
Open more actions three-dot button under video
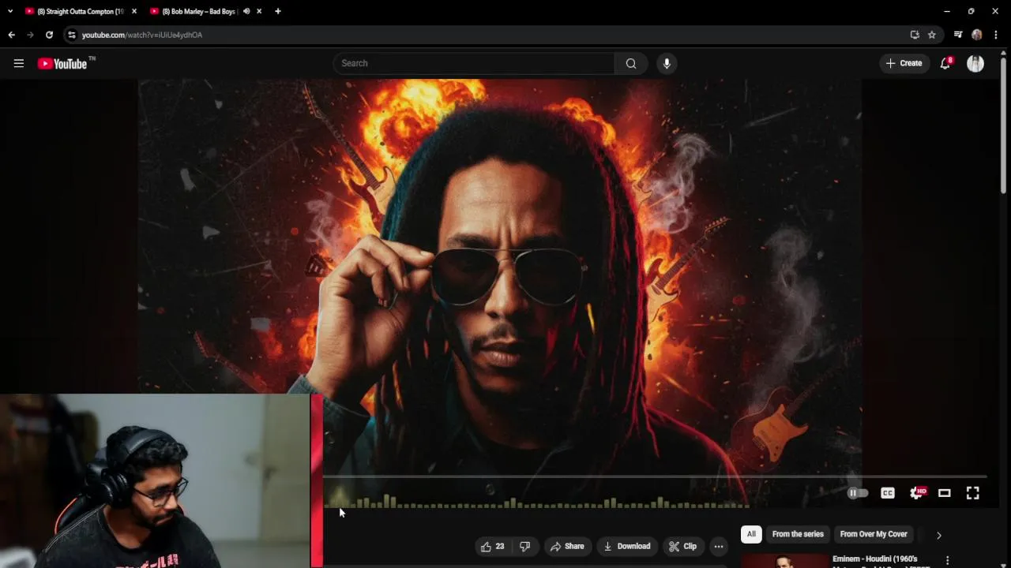[x=719, y=546]
